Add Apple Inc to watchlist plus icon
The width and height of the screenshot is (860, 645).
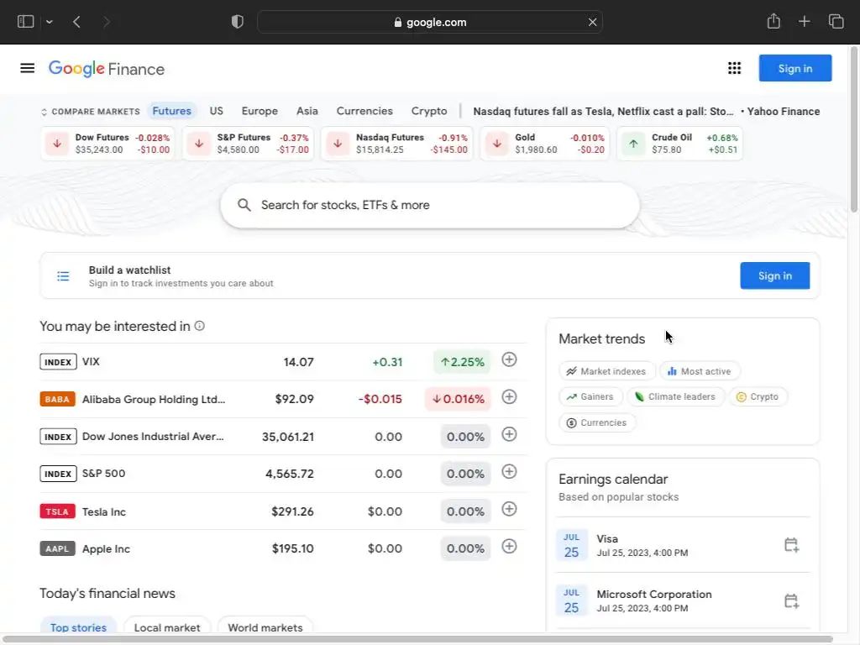coord(509,546)
